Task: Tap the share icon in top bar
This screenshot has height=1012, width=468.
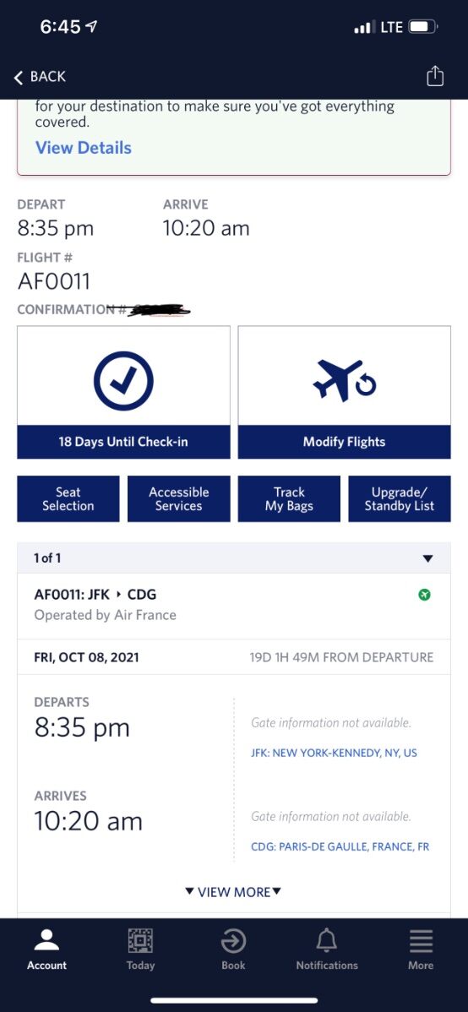Action: point(435,75)
